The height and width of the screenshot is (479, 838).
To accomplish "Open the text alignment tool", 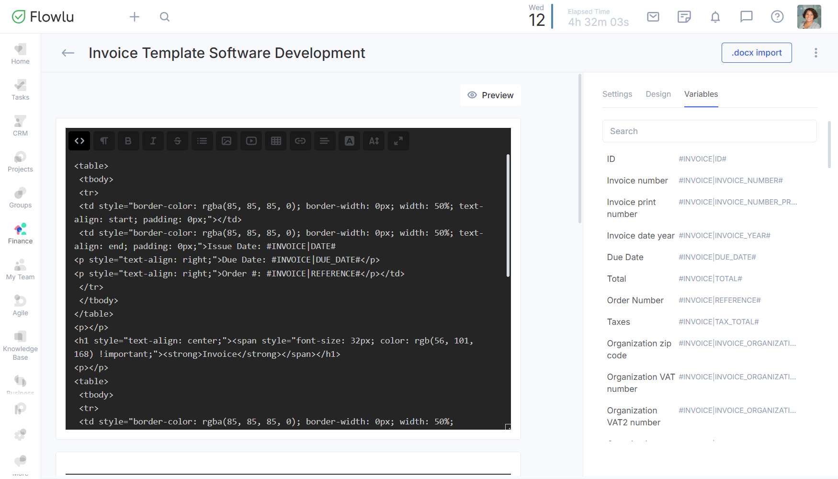I will (x=325, y=141).
